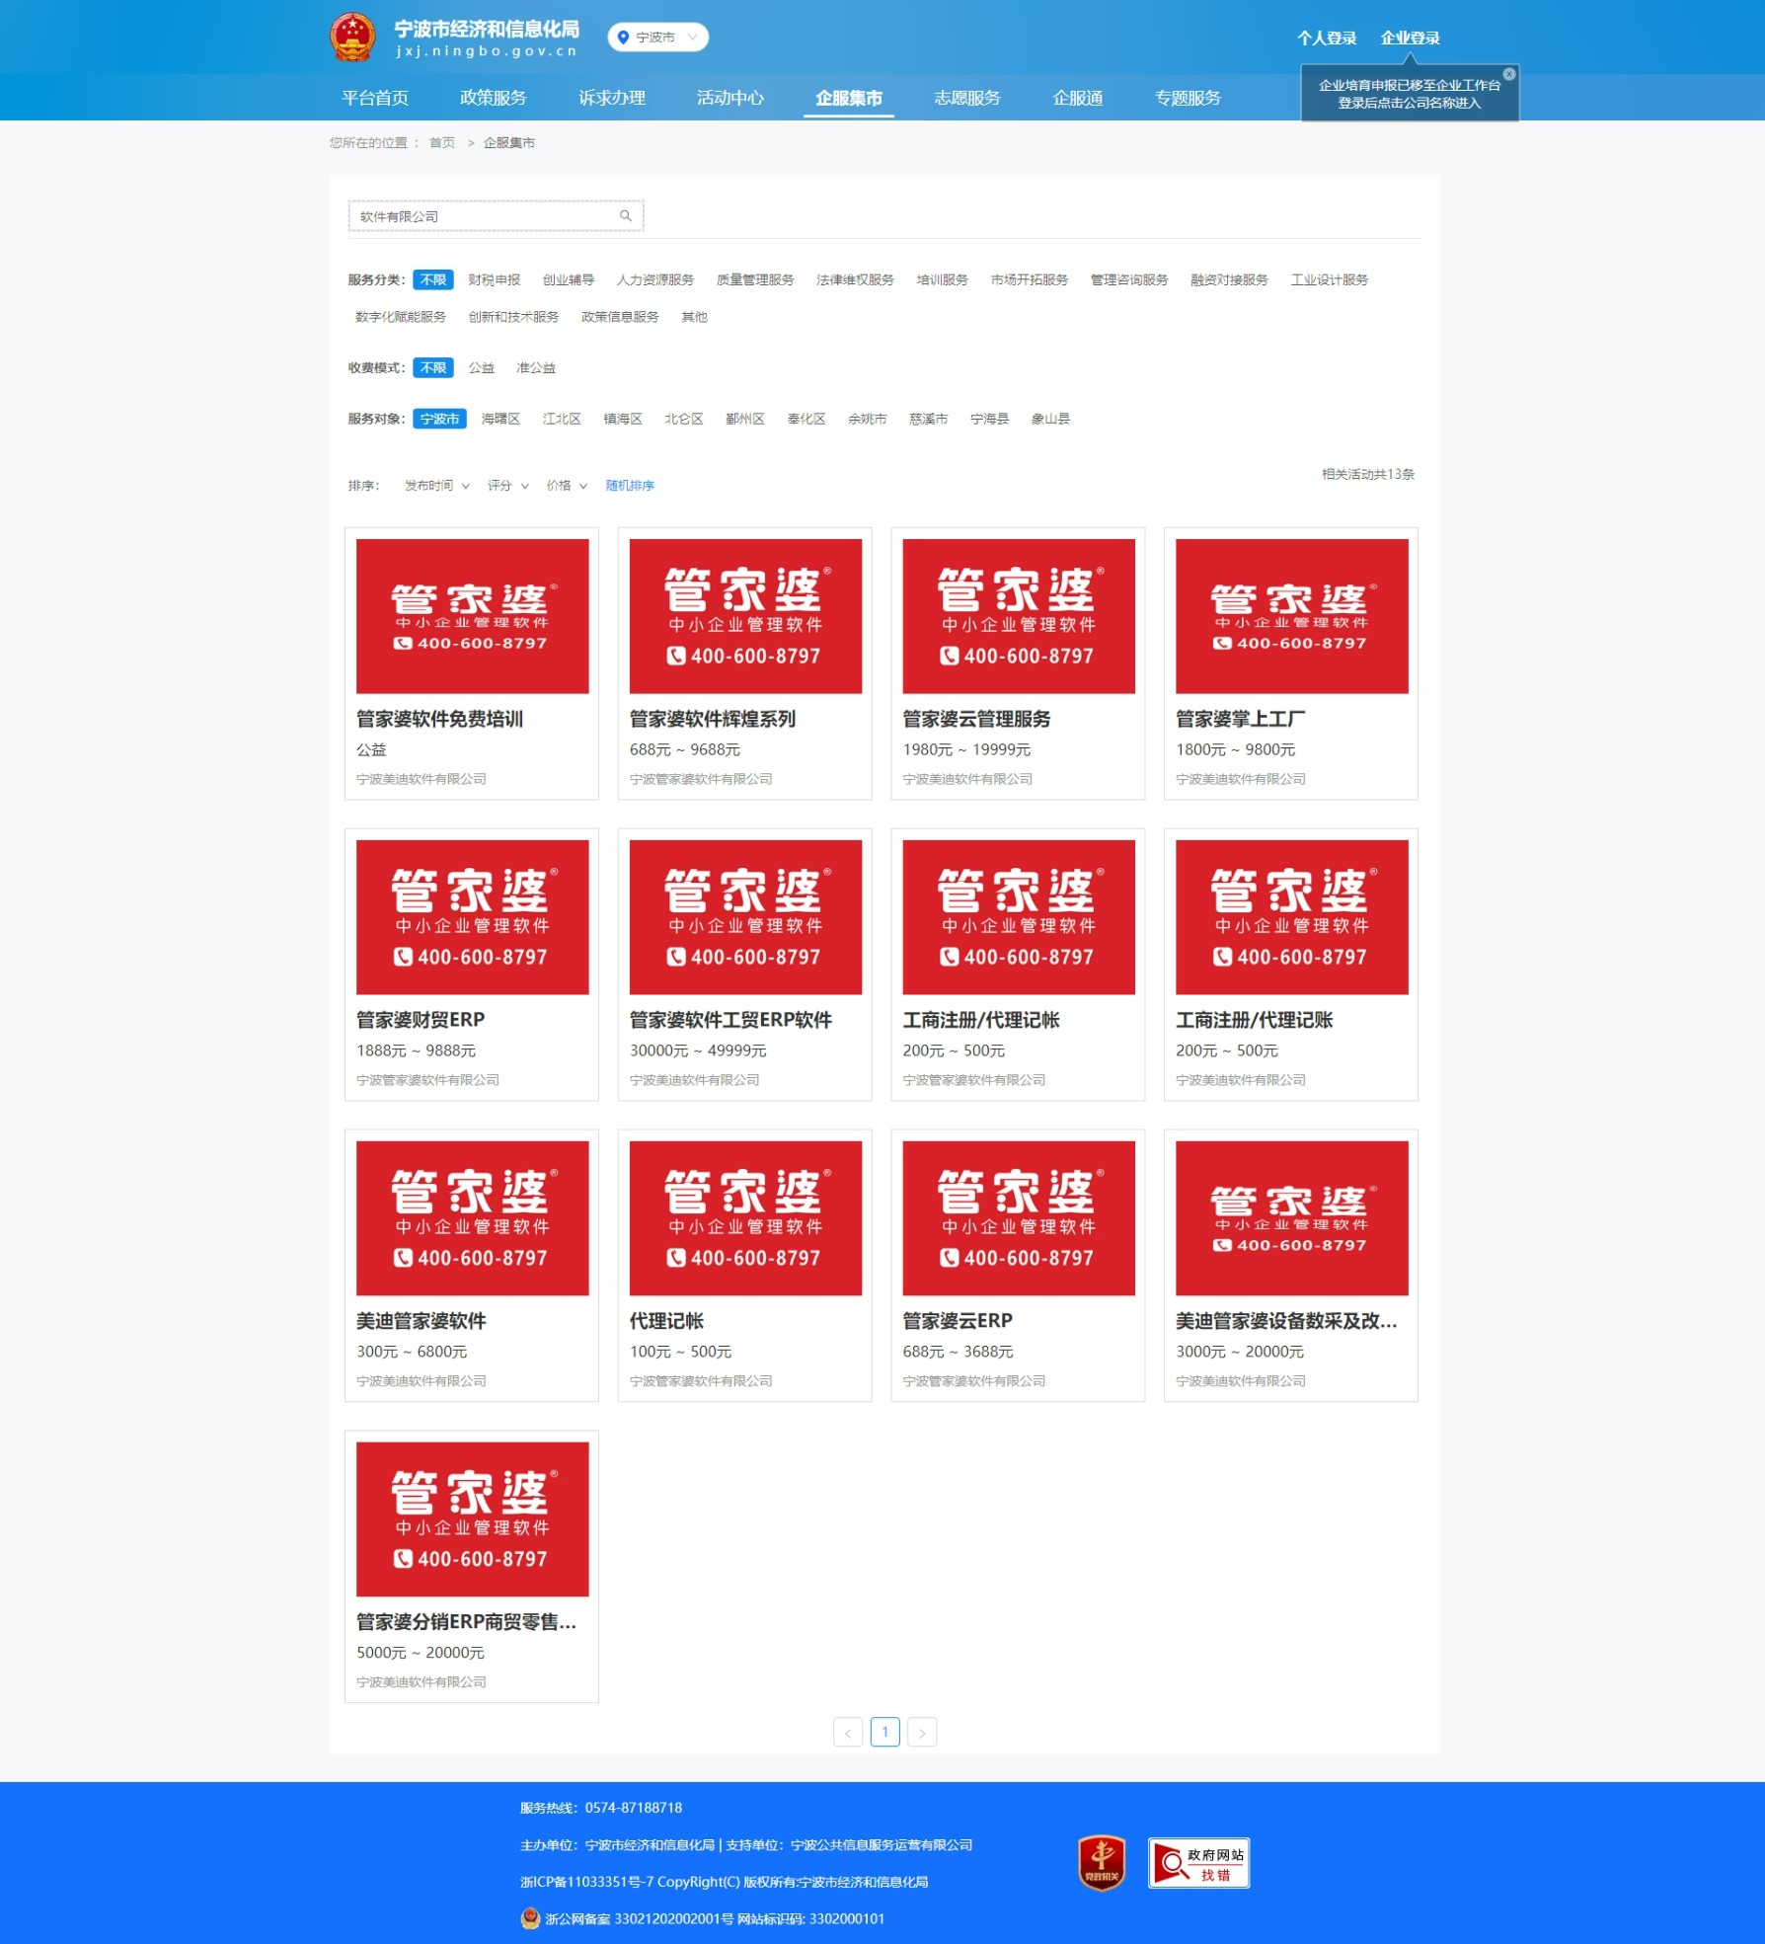This screenshot has width=1765, height=1944.
Task: Filter by 培训服务 category
Action: (x=943, y=279)
